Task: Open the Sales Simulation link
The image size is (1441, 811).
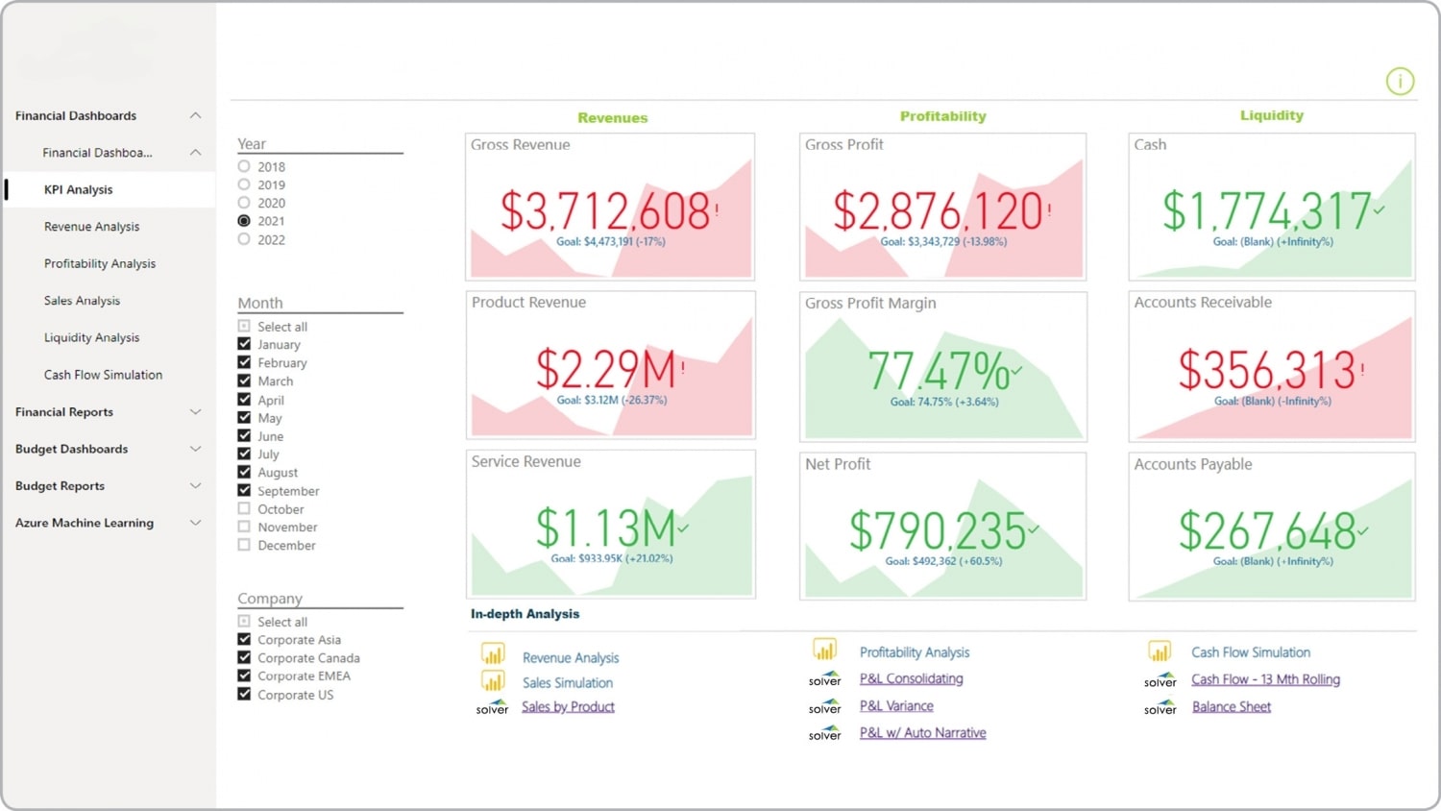Action: click(568, 682)
